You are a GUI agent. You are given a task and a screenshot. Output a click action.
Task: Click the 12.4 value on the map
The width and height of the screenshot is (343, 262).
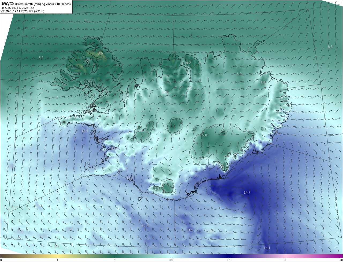tap(85, 131)
